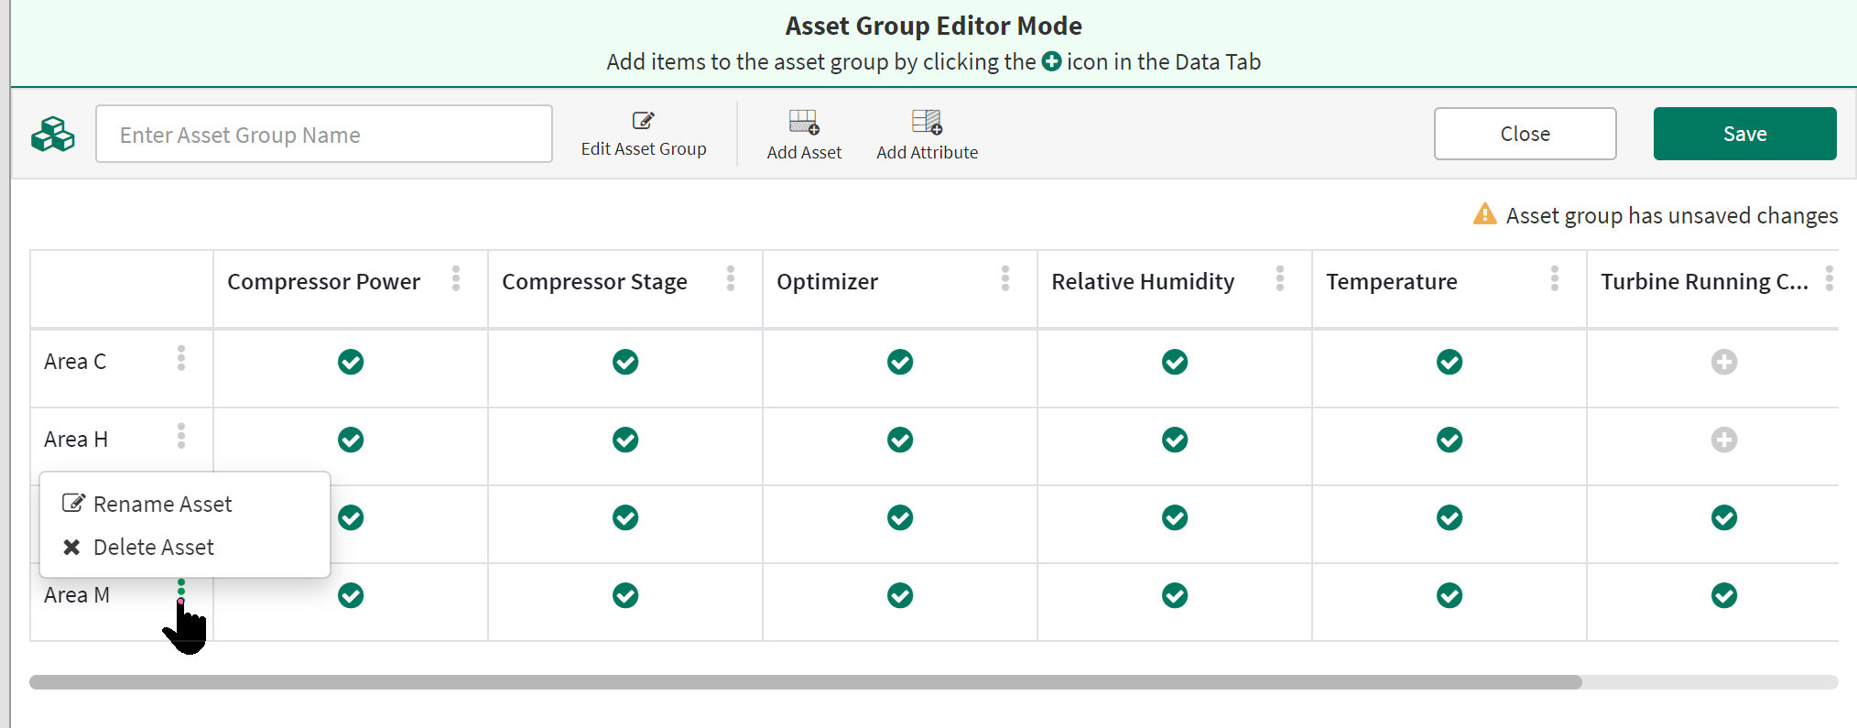This screenshot has width=1857, height=728.
Task: Focus the Enter Asset Group Name field
Action: click(x=324, y=135)
